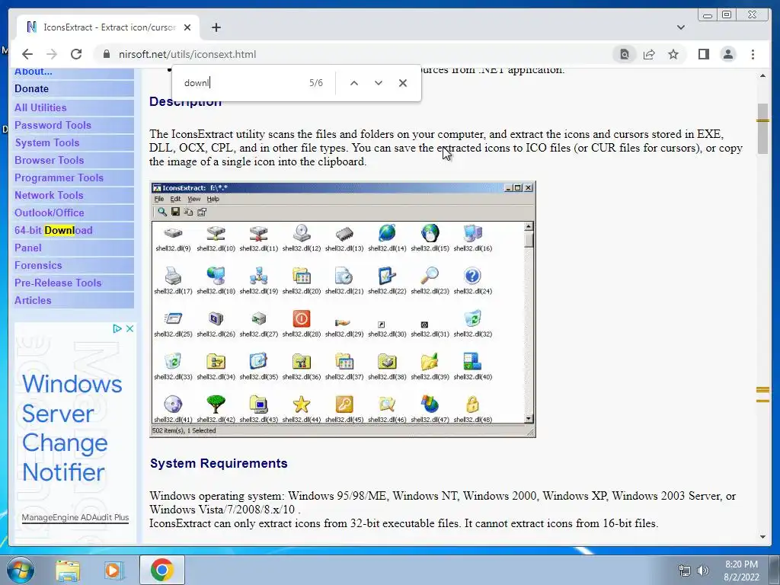Click the Help menu in the screenshot
Screen dimensions: 780x585
point(213,199)
